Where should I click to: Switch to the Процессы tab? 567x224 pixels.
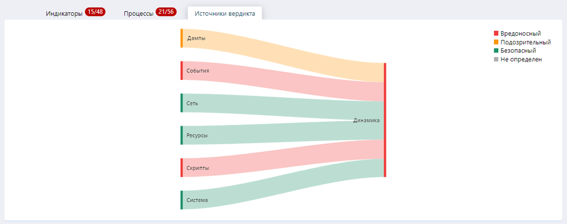(x=138, y=14)
